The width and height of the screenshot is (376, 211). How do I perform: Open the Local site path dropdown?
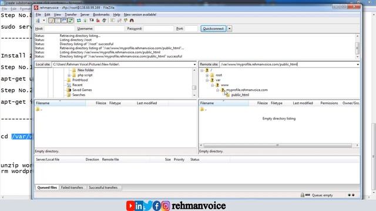click(194, 64)
